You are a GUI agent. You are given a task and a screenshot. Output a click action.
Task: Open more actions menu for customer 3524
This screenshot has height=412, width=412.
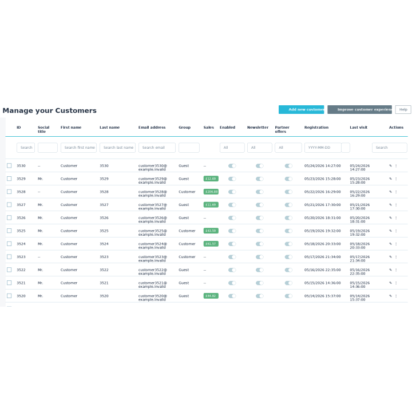396,244
